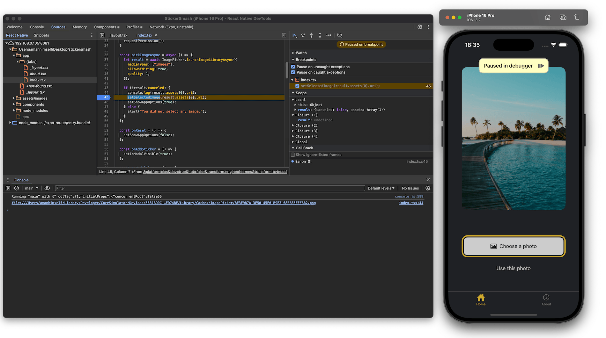The image size is (606, 338).
Task: Open the Network (Expo, unstable) tab
Action: click(171, 27)
